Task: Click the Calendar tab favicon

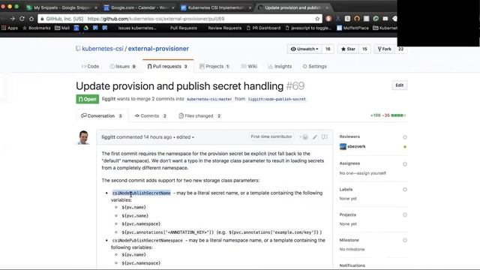Action: click(106, 7)
